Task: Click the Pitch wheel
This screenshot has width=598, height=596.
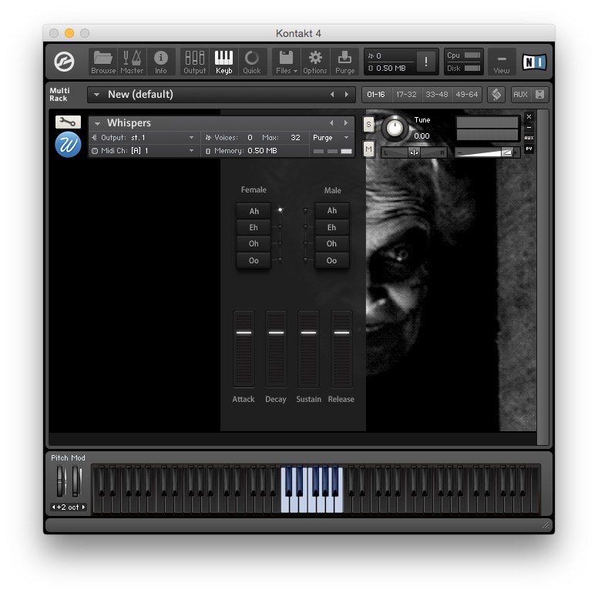Action: pos(61,481)
